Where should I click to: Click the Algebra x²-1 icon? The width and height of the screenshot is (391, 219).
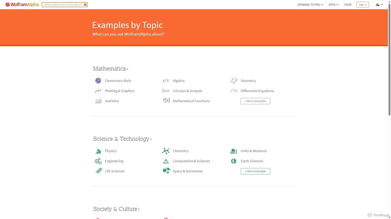pos(166,81)
